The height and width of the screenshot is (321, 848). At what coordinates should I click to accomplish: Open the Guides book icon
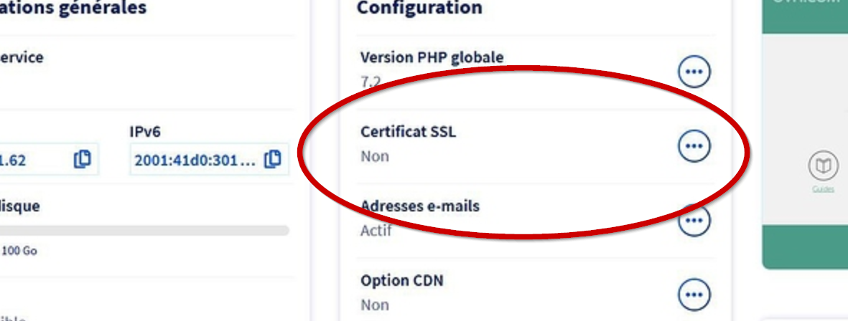pyautogui.click(x=823, y=166)
